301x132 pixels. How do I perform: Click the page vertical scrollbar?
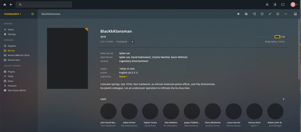pyautogui.click(x=299, y=49)
